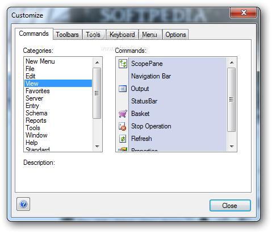The image size is (272, 233).
Task: Click Categories list scroll down arrow
Action: 97,146
